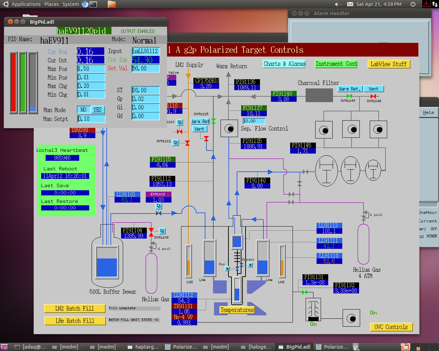This screenshot has width=439, height=351.
Task: Click Vent button above SV91148
Action: point(373,89)
